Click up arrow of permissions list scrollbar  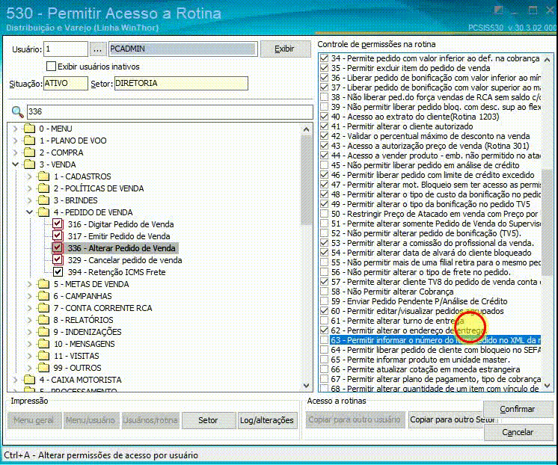(548, 59)
